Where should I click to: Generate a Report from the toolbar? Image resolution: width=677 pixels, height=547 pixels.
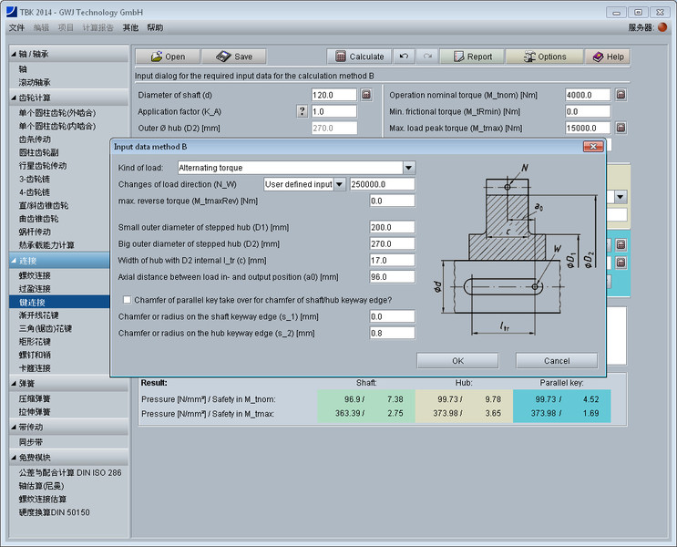click(x=471, y=57)
